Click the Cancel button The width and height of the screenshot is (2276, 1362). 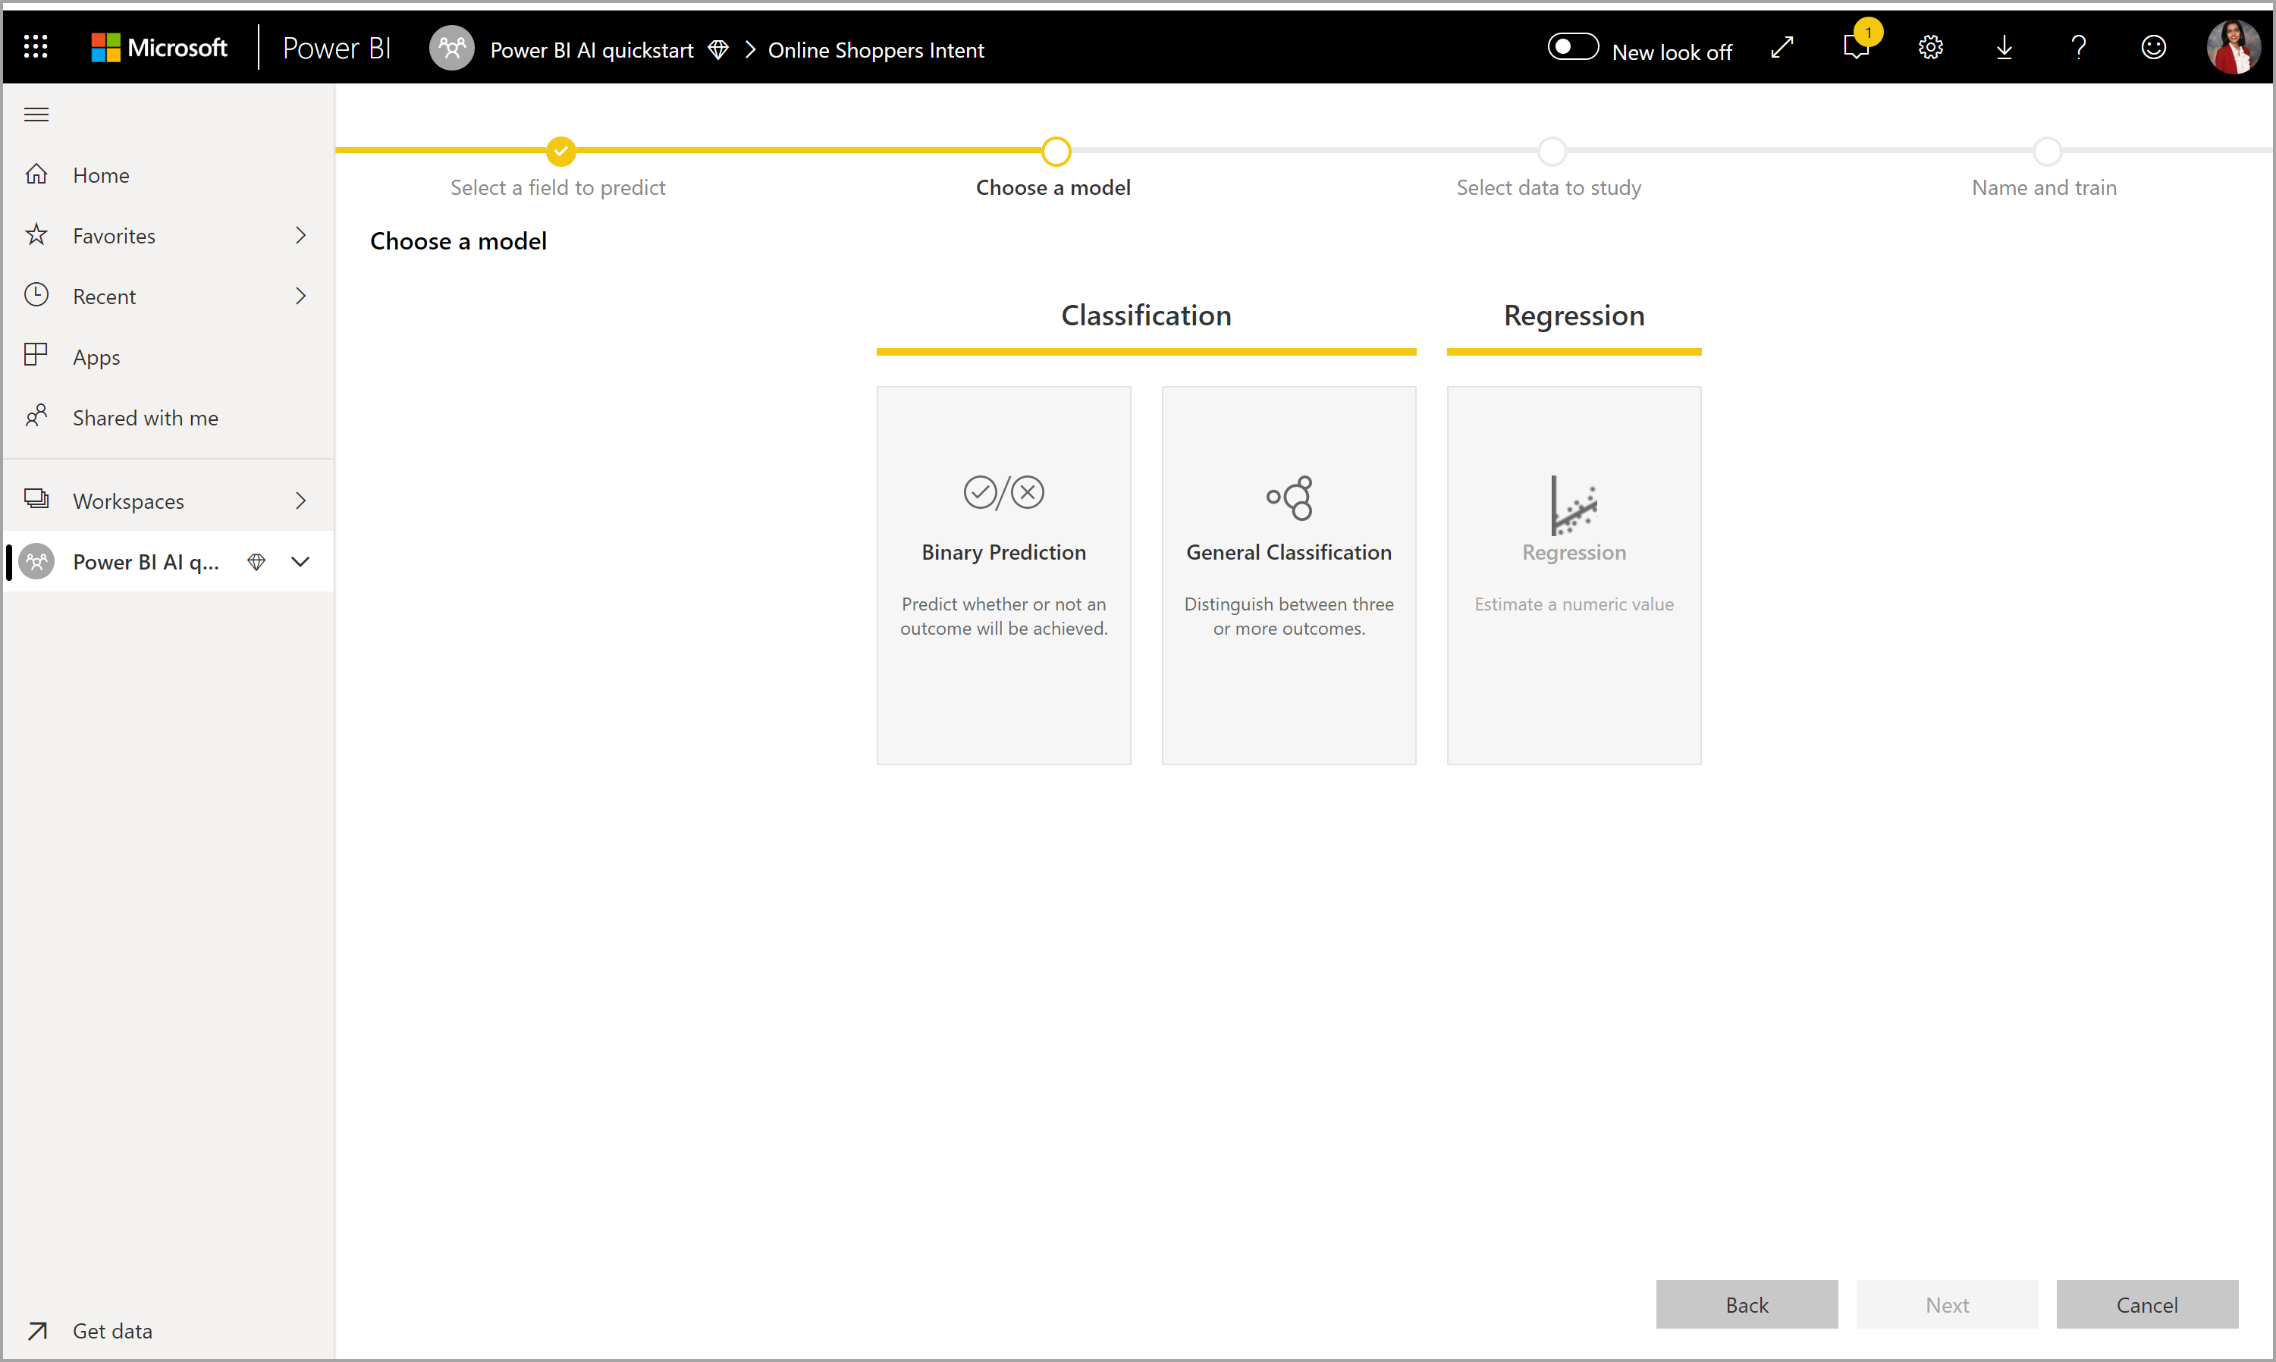(2146, 1305)
